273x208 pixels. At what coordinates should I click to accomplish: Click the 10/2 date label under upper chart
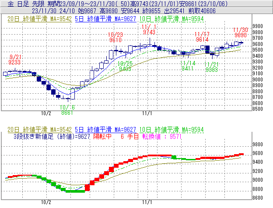tap(46, 113)
